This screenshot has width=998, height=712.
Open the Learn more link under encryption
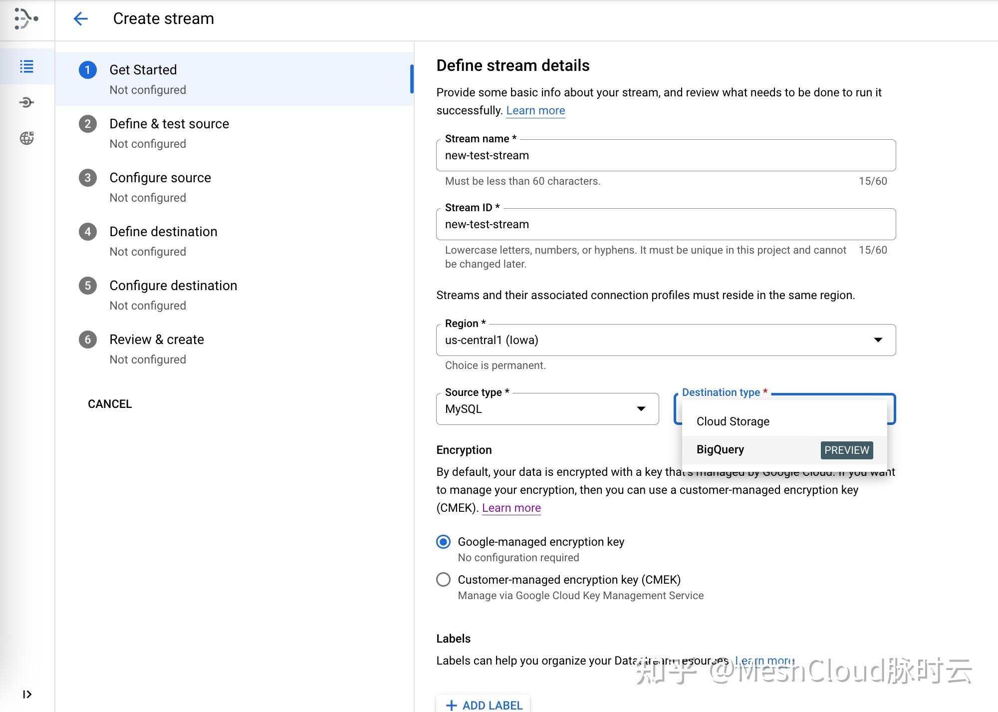[x=511, y=508]
